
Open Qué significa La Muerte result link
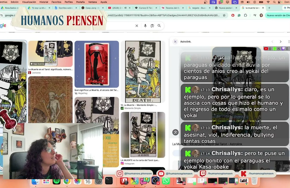click(96, 90)
